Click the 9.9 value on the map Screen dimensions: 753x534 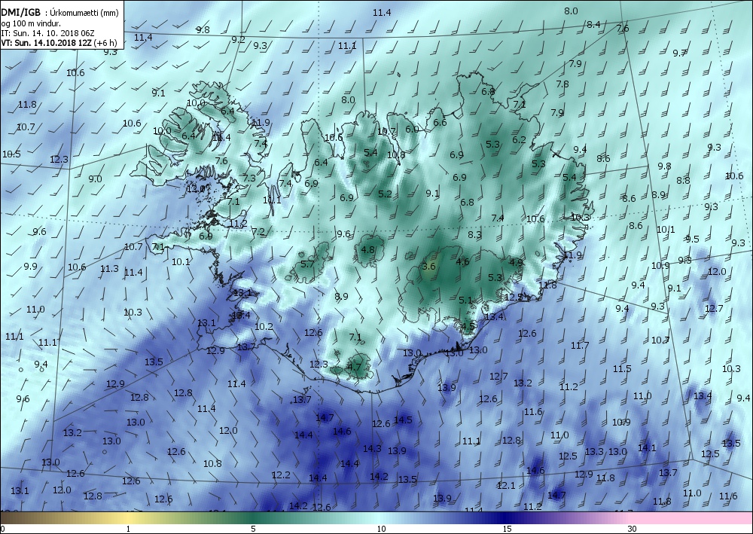click(30, 266)
